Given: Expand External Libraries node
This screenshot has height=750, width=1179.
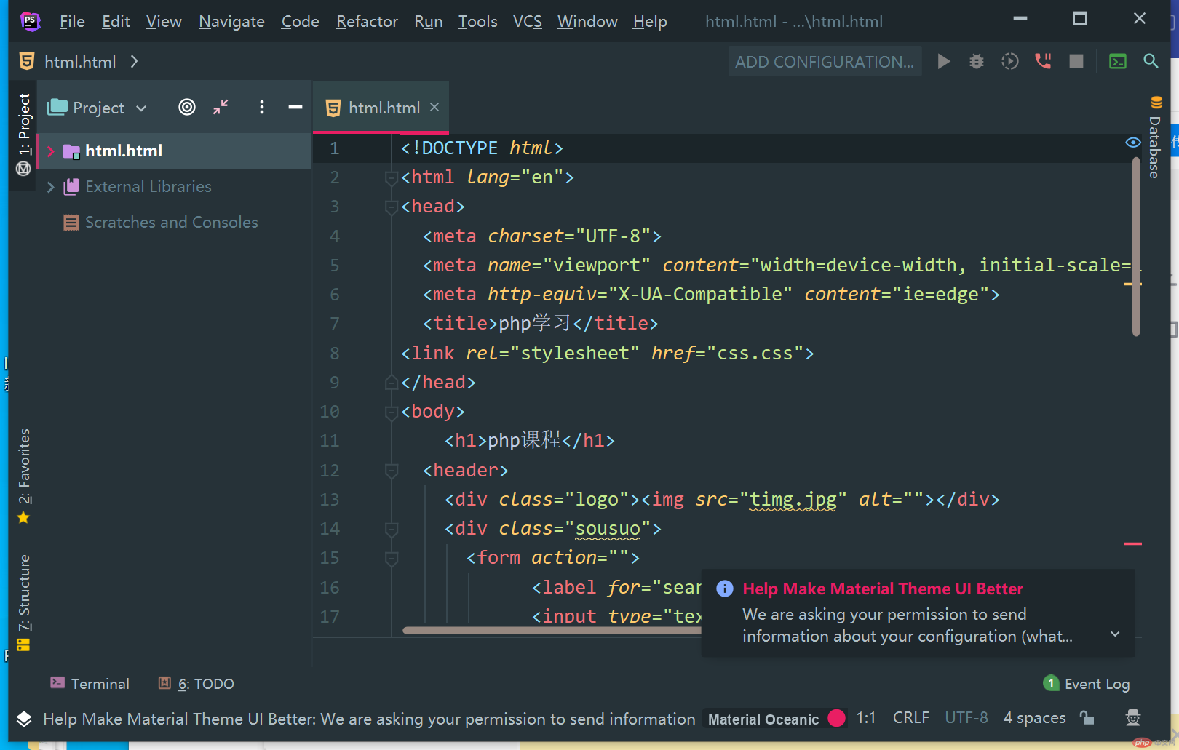Looking at the screenshot, I should [51, 187].
